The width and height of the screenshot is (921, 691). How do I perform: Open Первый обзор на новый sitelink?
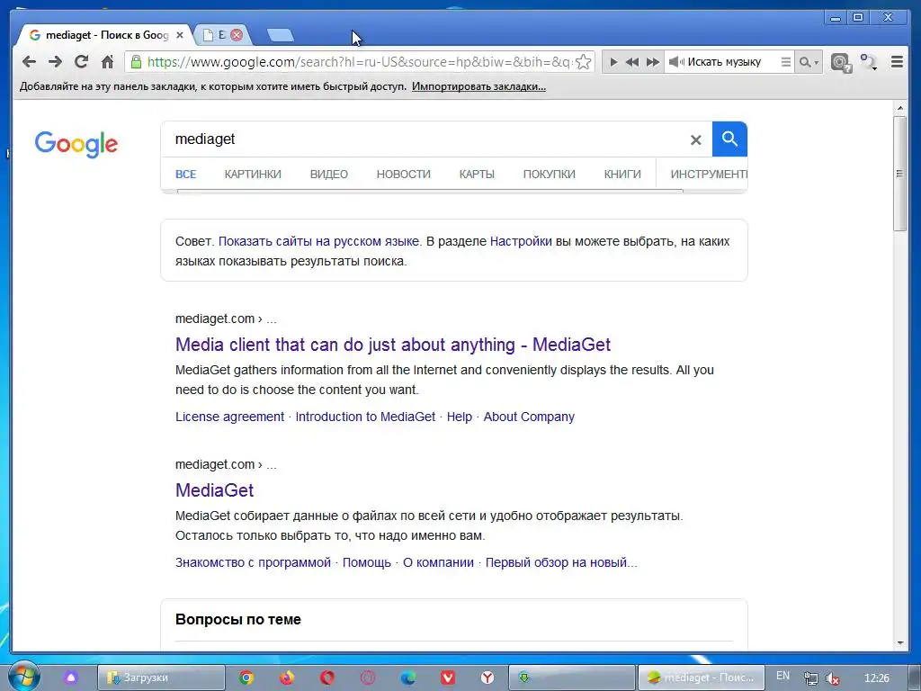pyautogui.click(x=561, y=562)
